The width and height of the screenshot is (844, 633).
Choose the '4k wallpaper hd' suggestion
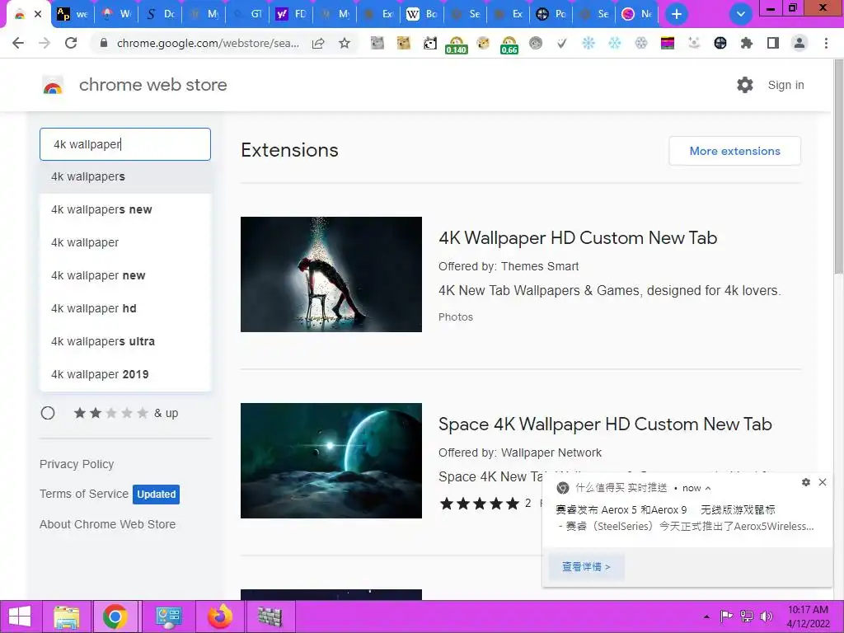[125, 308]
